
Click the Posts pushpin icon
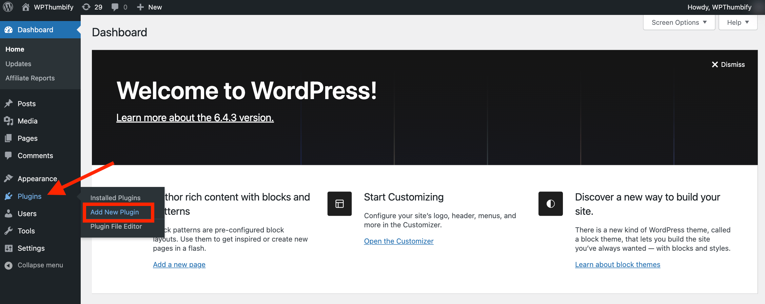tap(8, 103)
